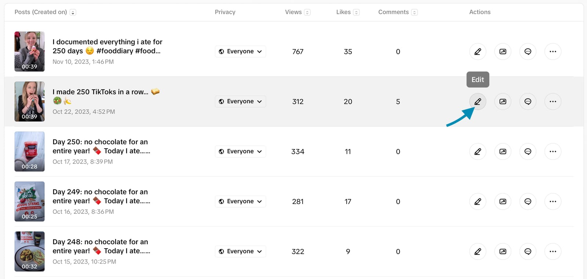Screen dimensions: 587x279
Task: Edit the Day 249 post
Action: point(477,201)
